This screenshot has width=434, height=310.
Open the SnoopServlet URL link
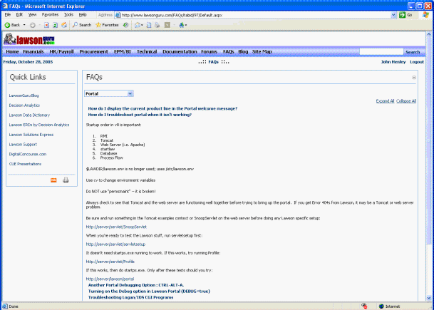click(116, 227)
